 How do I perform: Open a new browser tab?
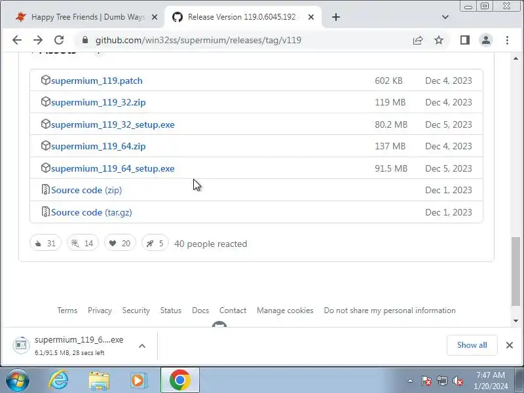(336, 17)
